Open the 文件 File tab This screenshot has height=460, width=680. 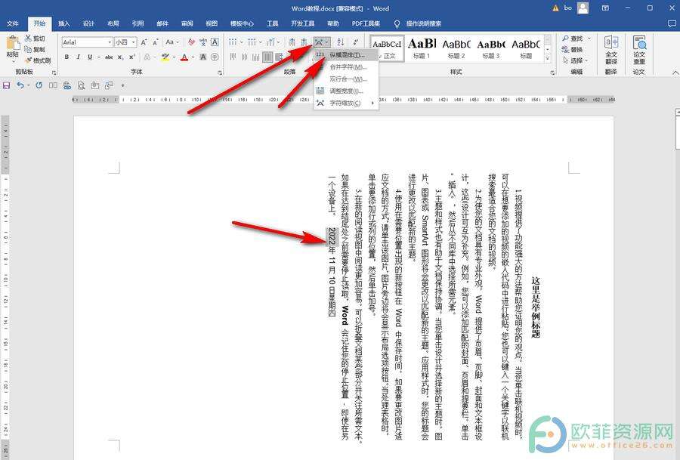click(x=13, y=23)
